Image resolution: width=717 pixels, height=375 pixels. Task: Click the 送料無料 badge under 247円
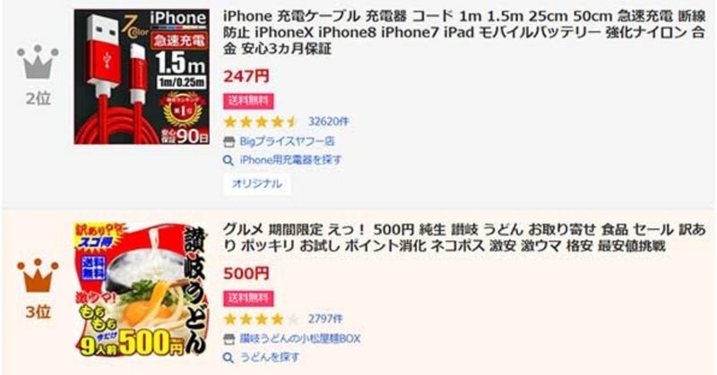pos(248,101)
